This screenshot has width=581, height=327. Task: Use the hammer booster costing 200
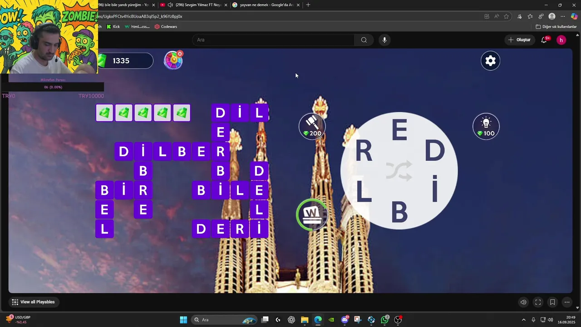[x=312, y=126]
